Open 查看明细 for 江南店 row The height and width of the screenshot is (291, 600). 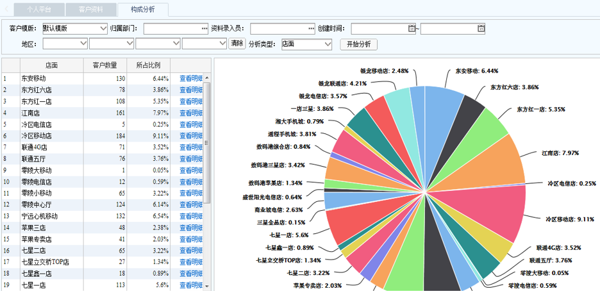(190, 113)
